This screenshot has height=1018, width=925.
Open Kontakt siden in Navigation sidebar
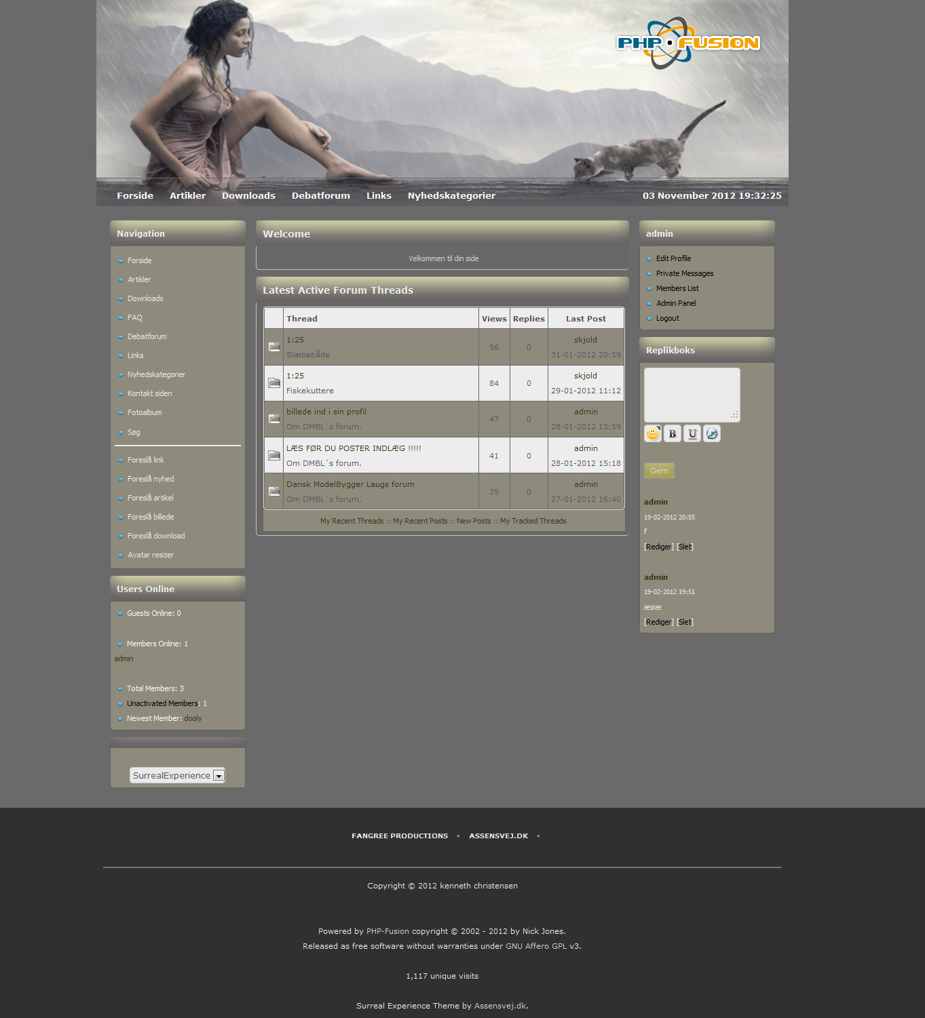150,393
